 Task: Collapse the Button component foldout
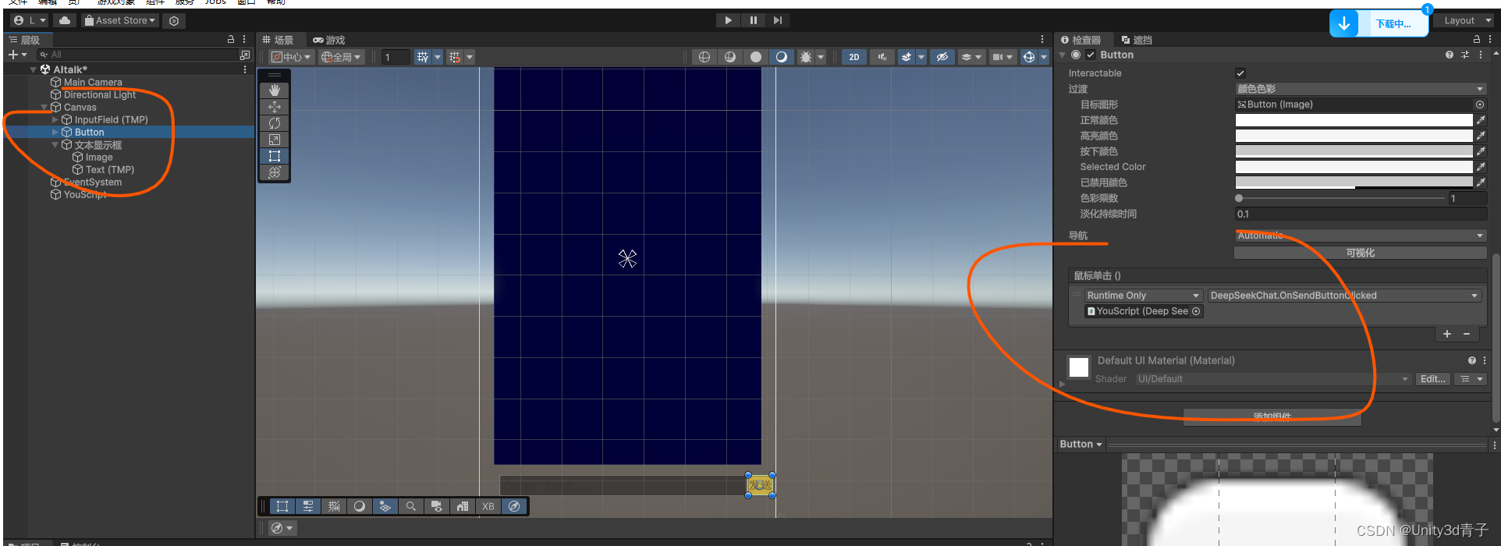click(x=1063, y=55)
